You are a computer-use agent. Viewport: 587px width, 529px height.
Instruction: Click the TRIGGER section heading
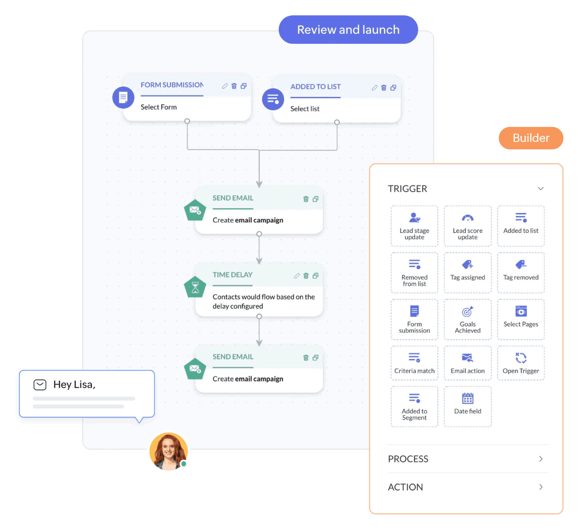[x=408, y=189]
